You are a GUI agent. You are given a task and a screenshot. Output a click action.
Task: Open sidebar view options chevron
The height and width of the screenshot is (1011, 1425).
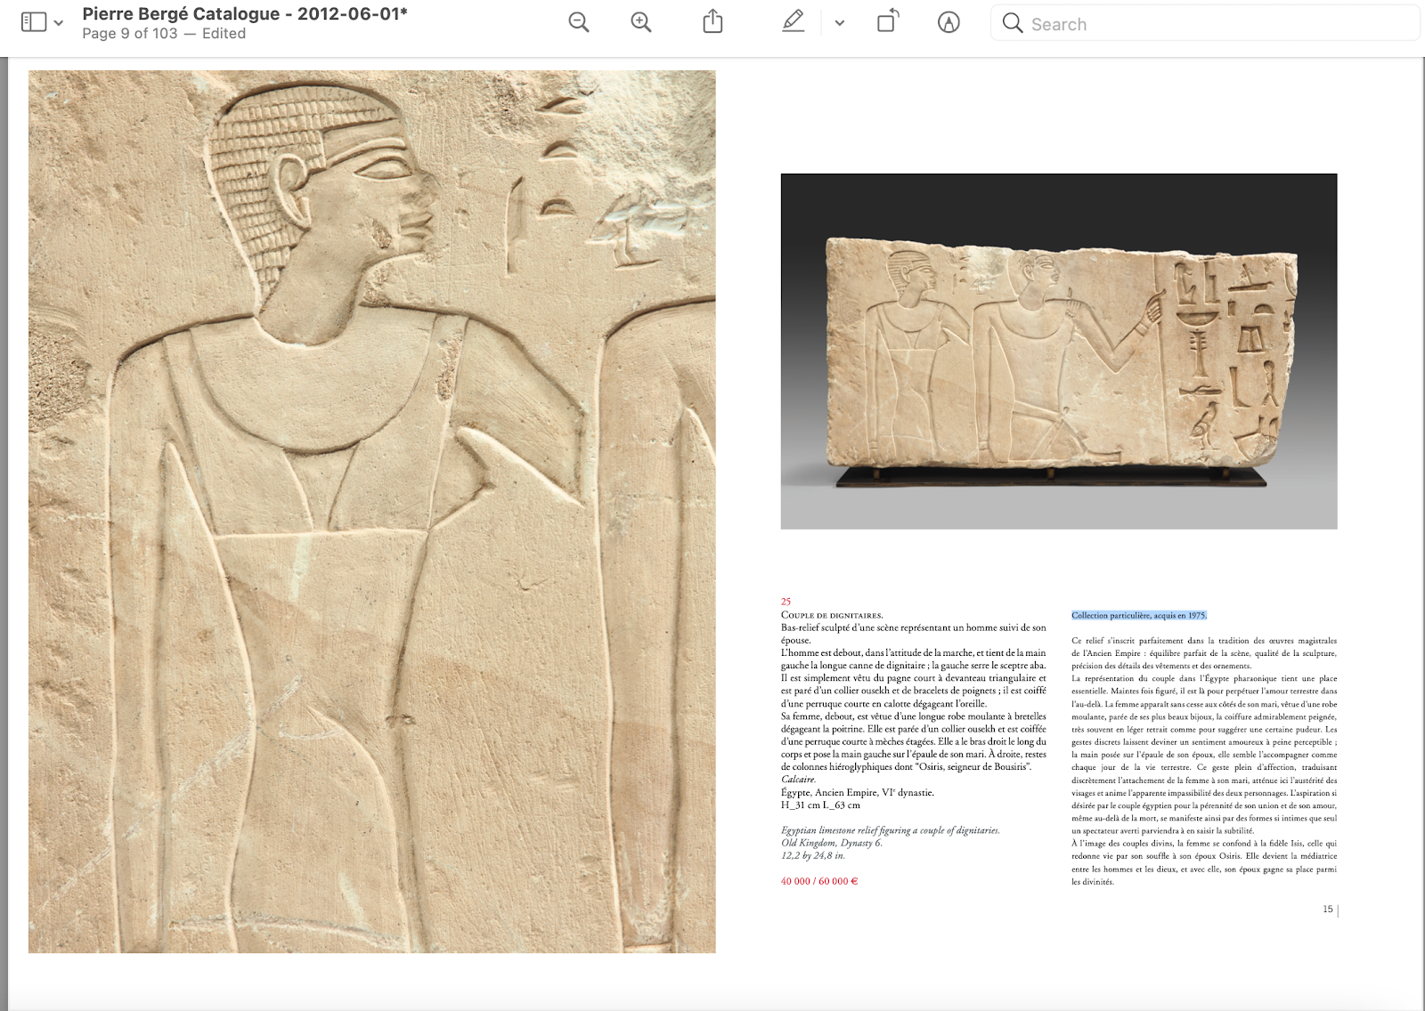[x=59, y=23]
